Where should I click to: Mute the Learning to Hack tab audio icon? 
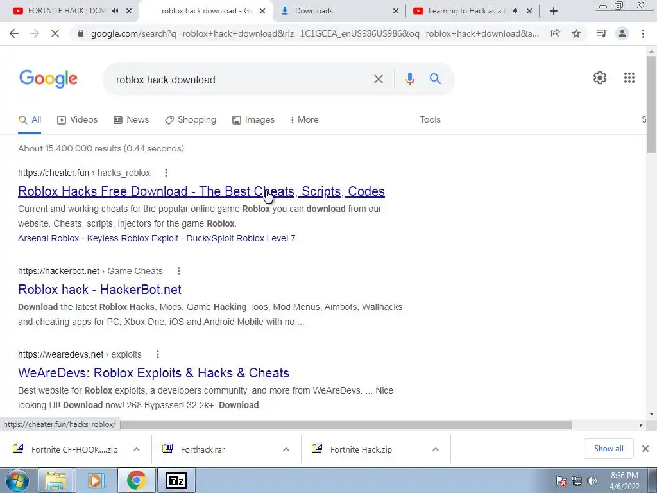click(x=515, y=11)
